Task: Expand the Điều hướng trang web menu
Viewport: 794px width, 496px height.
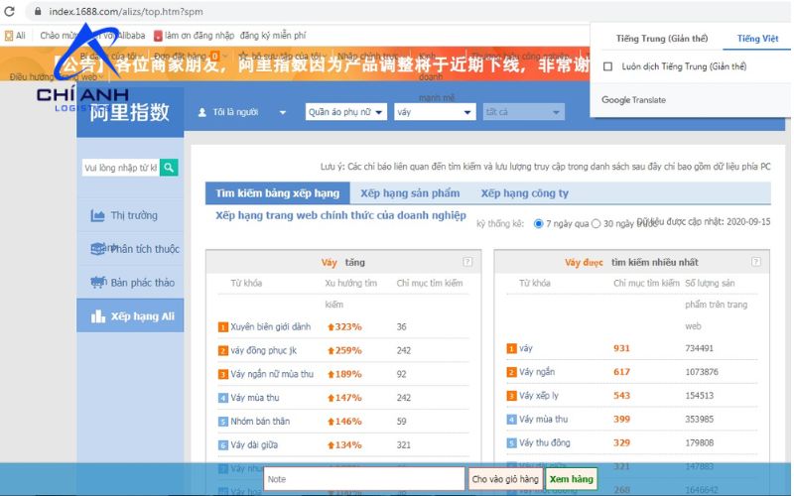Action: pos(56,77)
